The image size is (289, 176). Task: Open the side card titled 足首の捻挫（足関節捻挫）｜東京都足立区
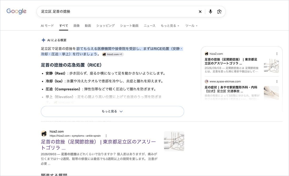pos(231,61)
